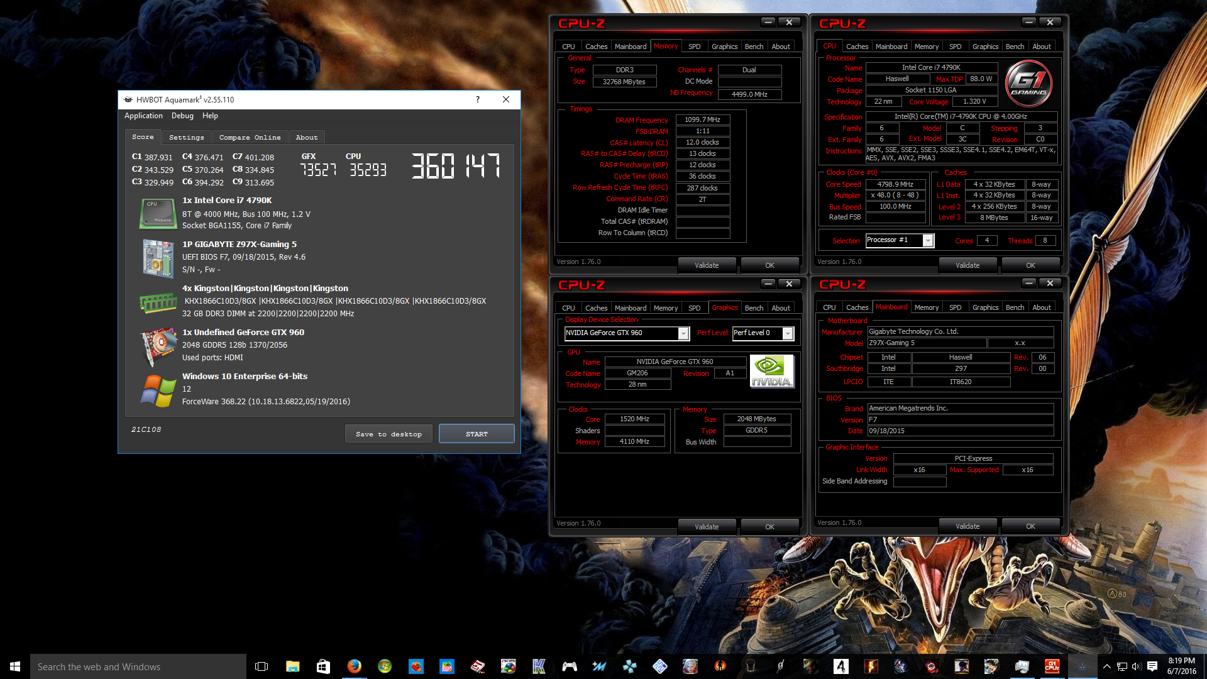Click Validate in the CPU tab CPU-Z window

(x=967, y=265)
